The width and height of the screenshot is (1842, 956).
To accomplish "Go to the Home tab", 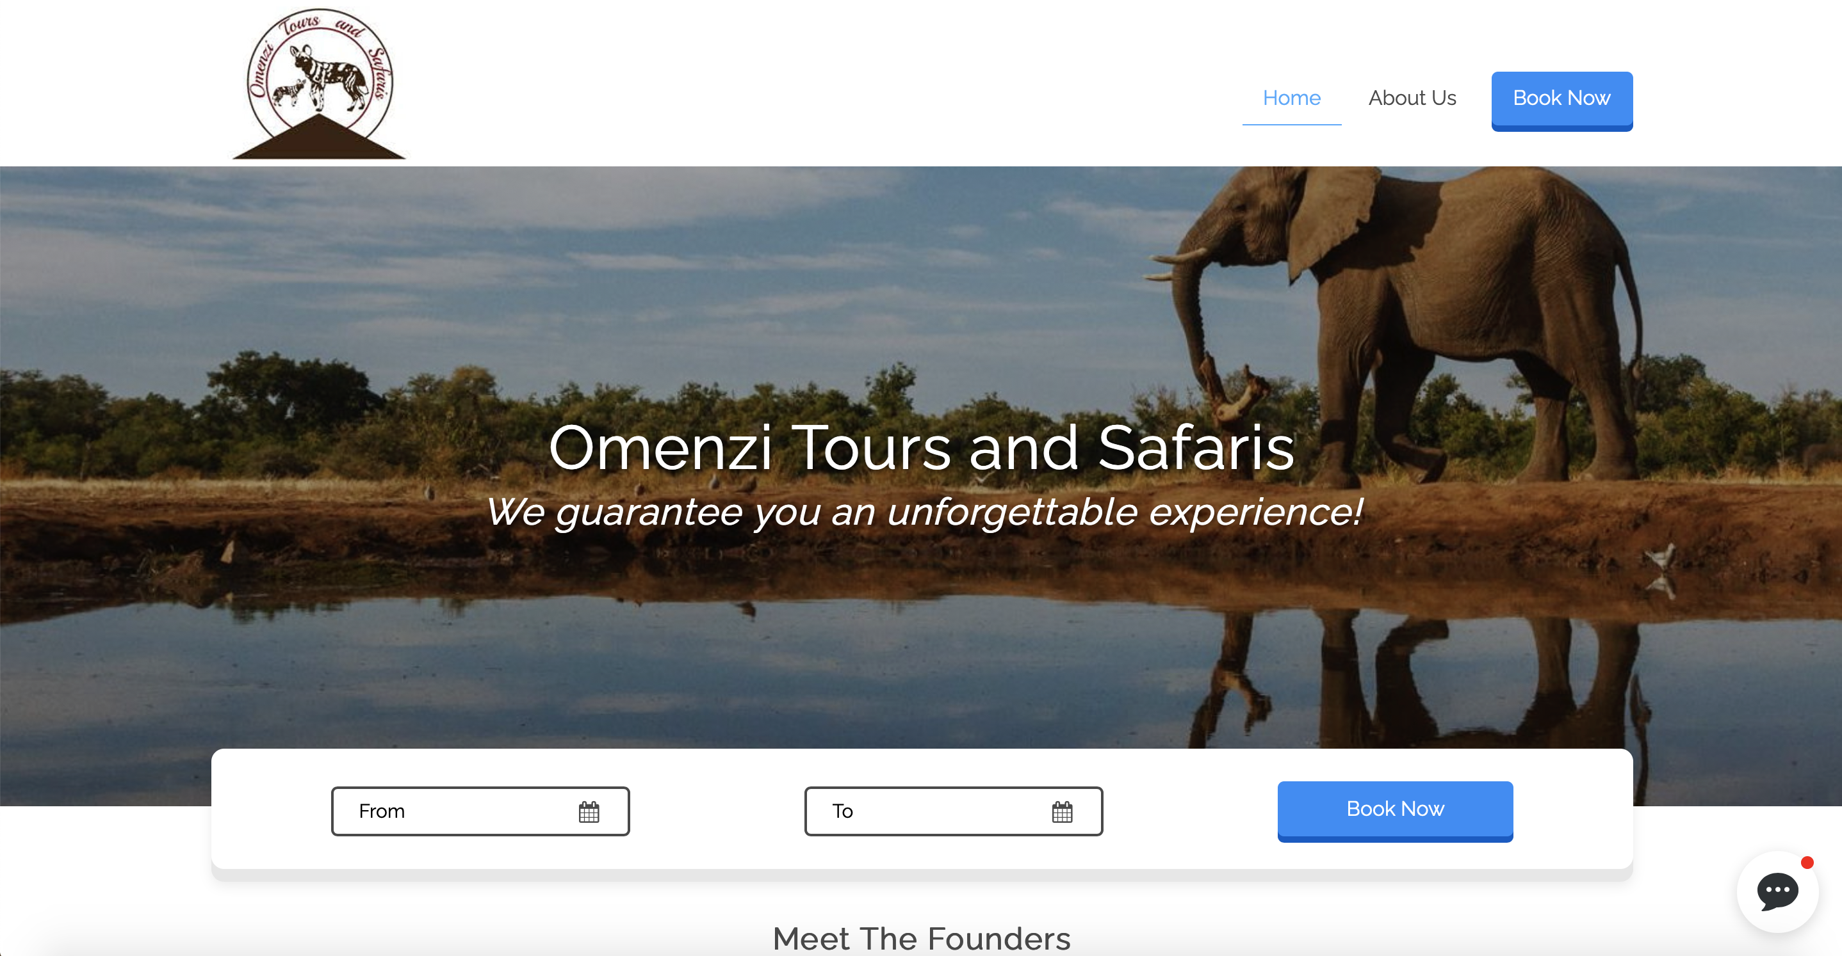I will pos(1291,98).
